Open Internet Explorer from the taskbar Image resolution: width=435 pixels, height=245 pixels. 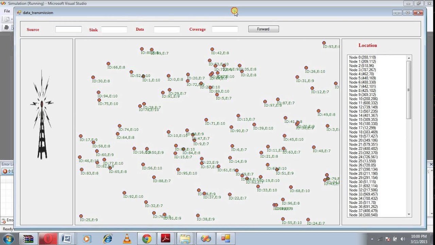(x=108, y=239)
